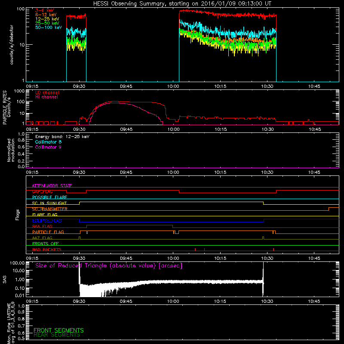The width and height of the screenshot is (344, 344).
Task: Click the ECLIPSE_FLAG label
Action: coord(47,221)
